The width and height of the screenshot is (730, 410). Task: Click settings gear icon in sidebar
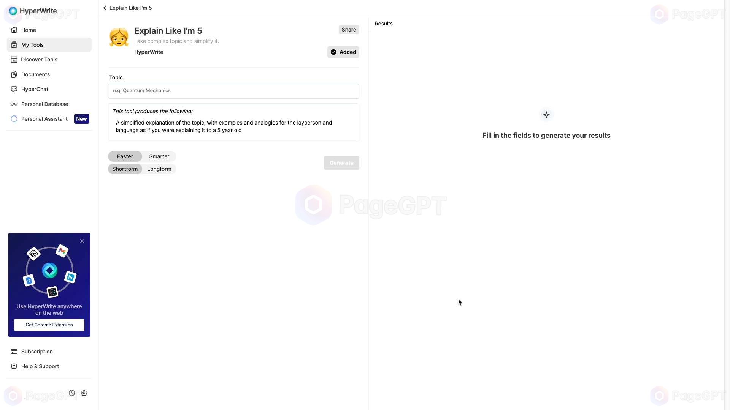click(x=84, y=393)
